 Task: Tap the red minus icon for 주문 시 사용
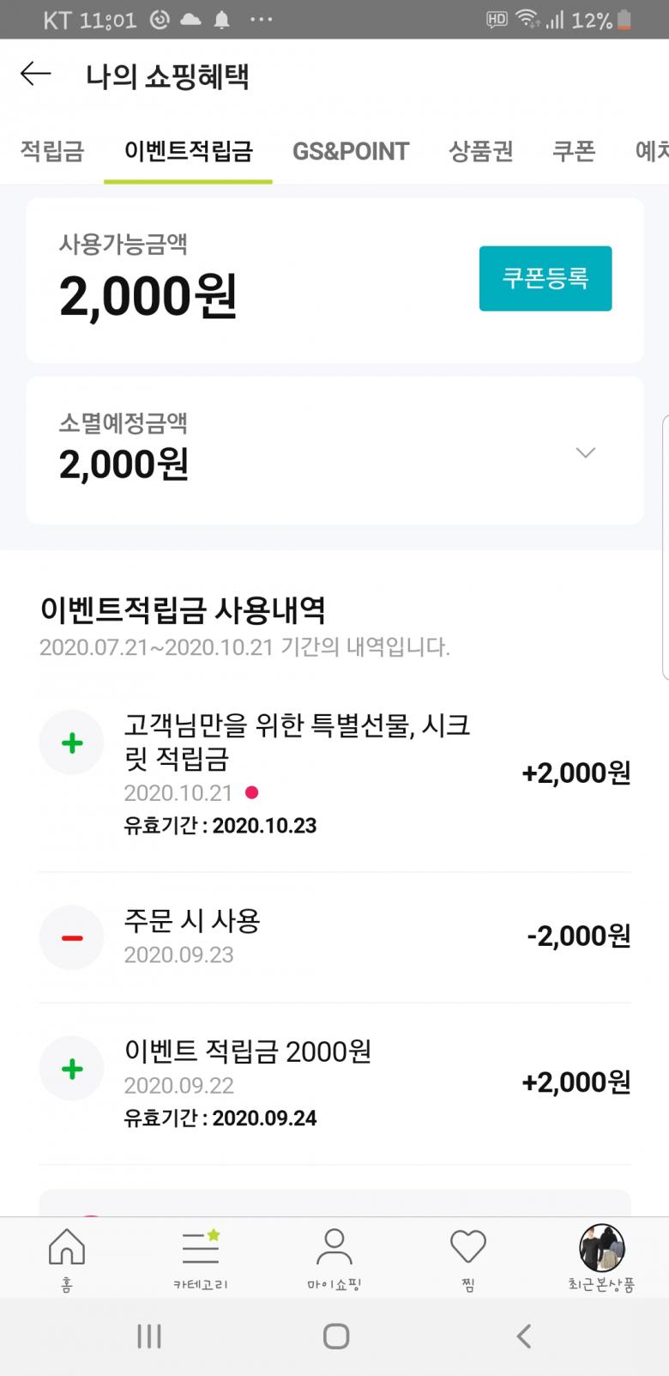tap(72, 937)
